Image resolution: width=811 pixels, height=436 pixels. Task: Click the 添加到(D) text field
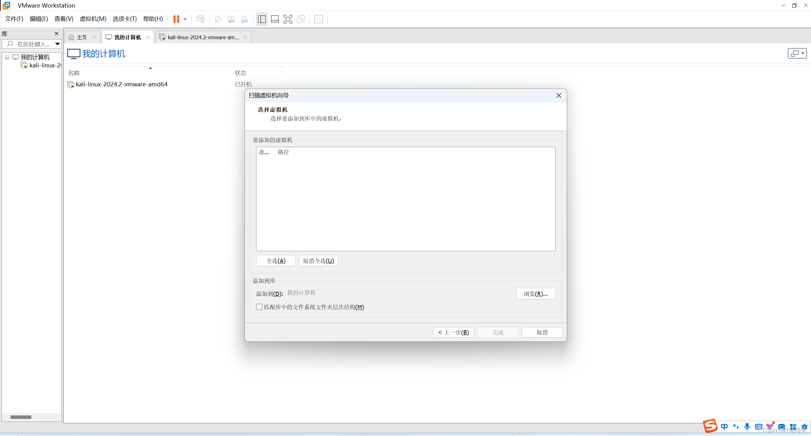399,293
